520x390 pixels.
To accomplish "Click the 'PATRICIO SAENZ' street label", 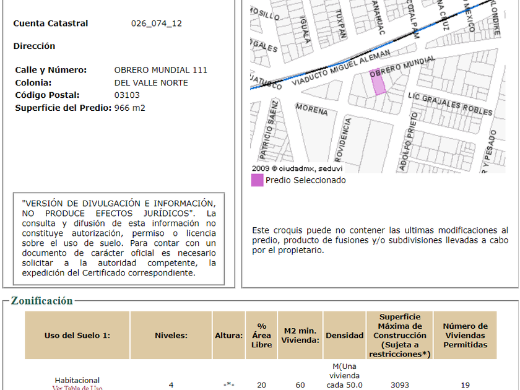I will pos(270,129).
